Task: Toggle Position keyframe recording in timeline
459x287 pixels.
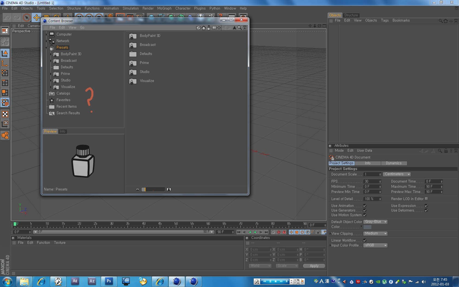Action: coord(291,232)
